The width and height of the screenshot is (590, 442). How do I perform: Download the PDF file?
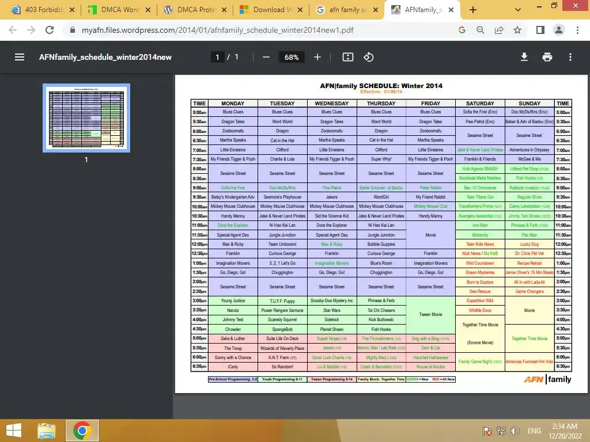(524, 57)
